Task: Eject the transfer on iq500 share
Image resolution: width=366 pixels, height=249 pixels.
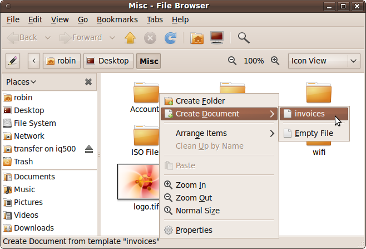Action: (89, 149)
